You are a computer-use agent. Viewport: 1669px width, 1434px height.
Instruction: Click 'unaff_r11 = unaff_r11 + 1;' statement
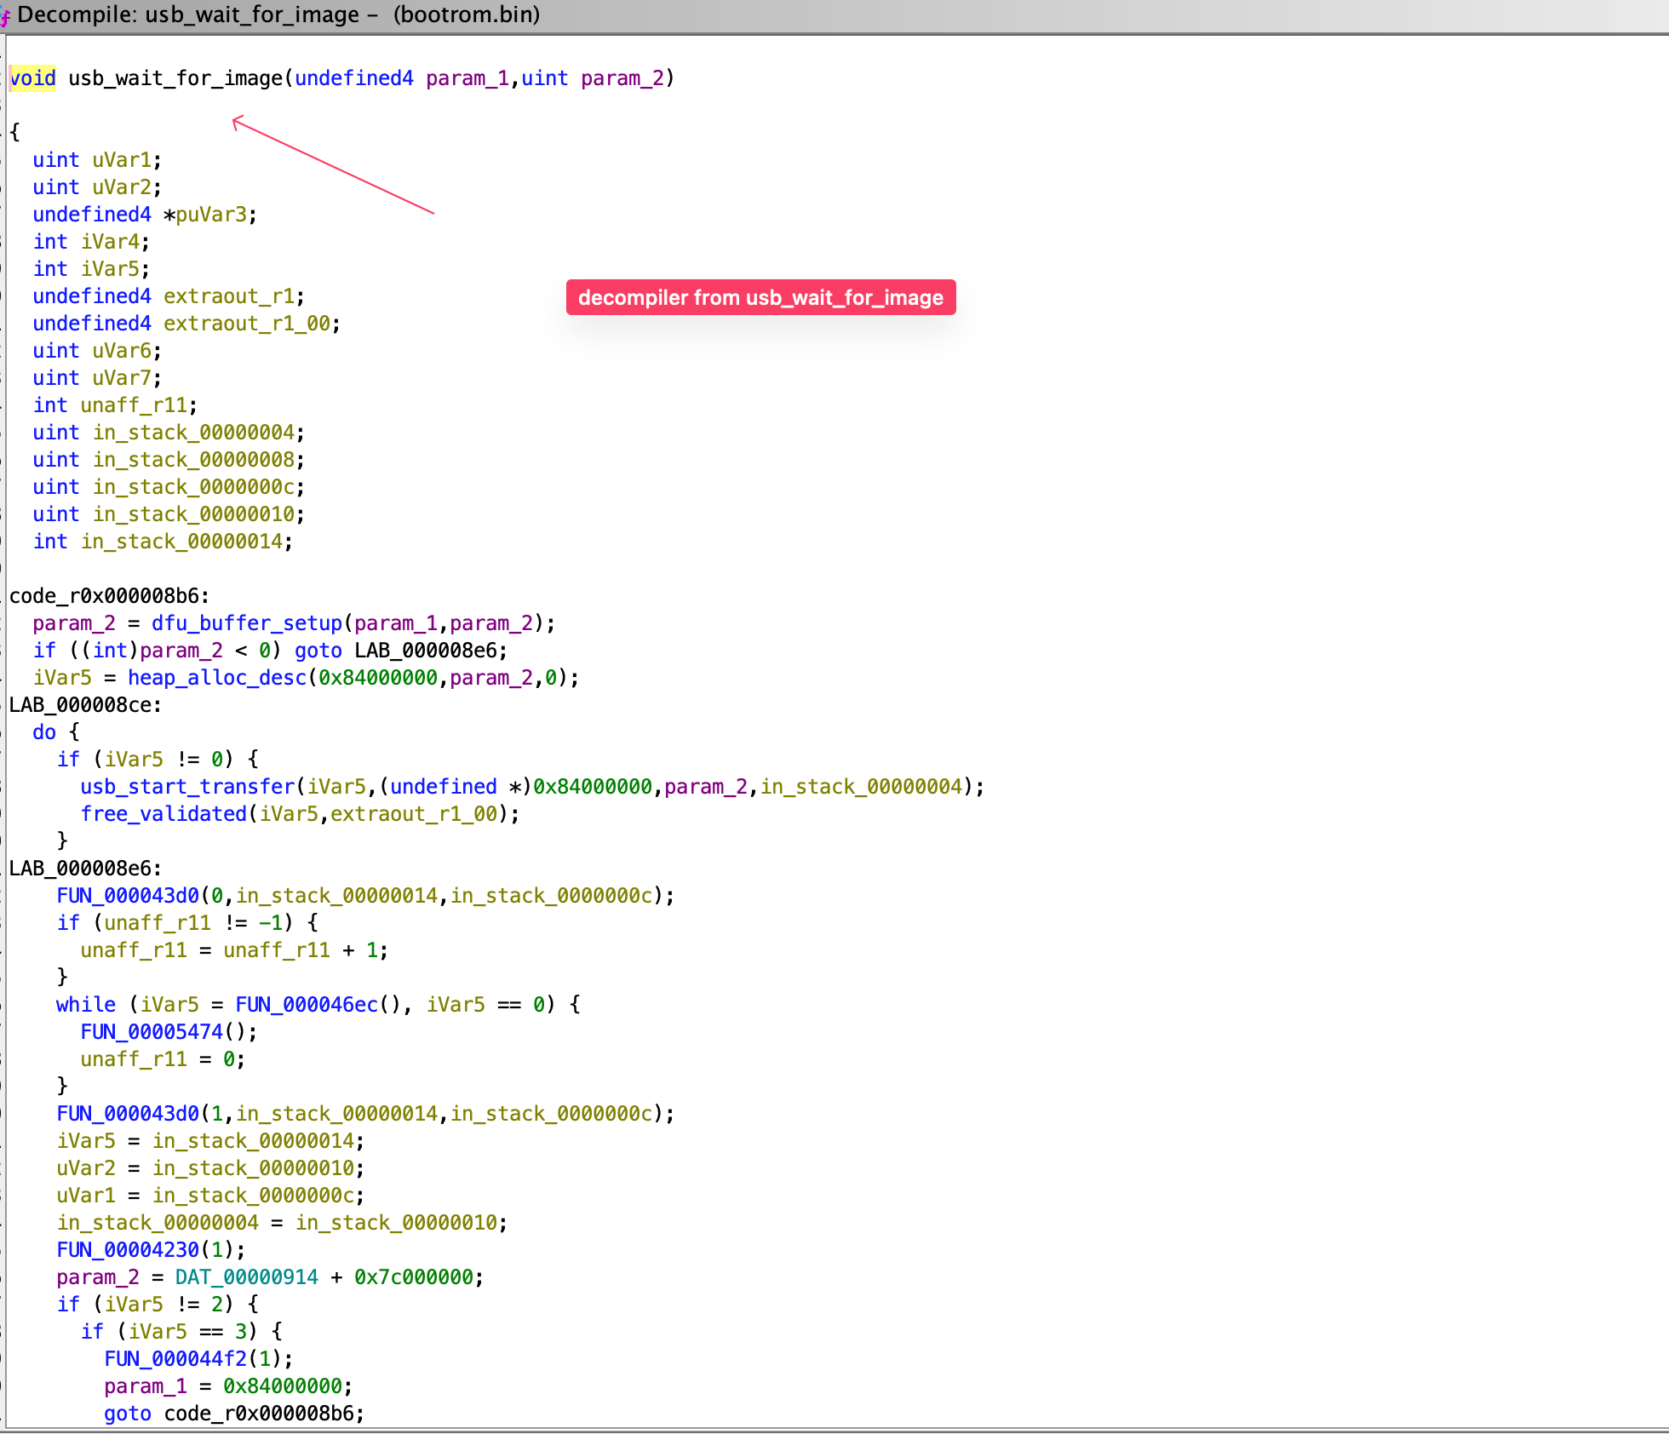pos(234,950)
